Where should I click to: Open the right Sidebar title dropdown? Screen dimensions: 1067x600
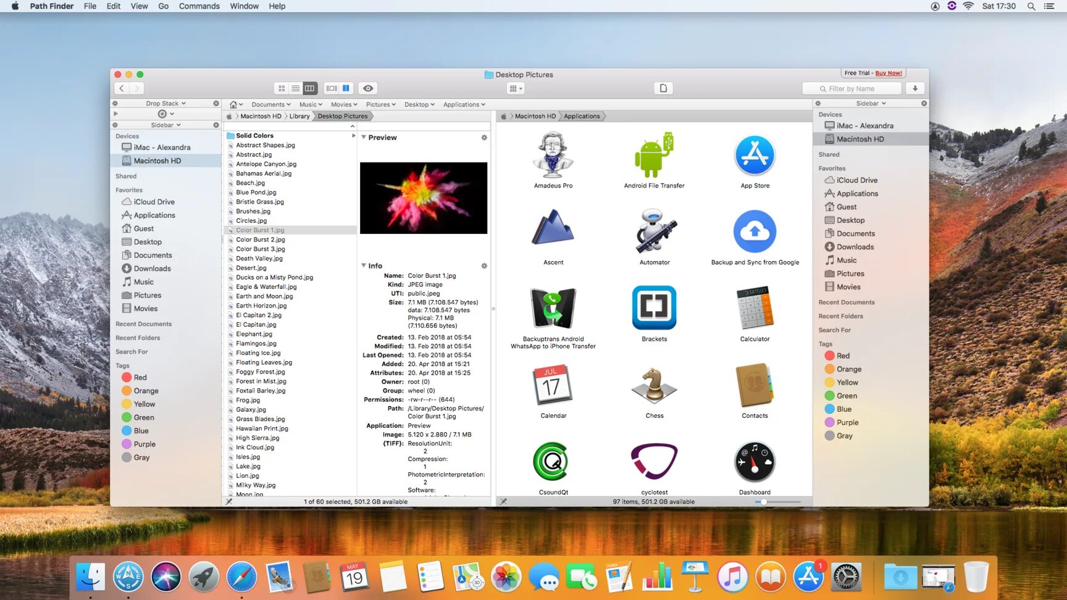click(x=871, y=104)
